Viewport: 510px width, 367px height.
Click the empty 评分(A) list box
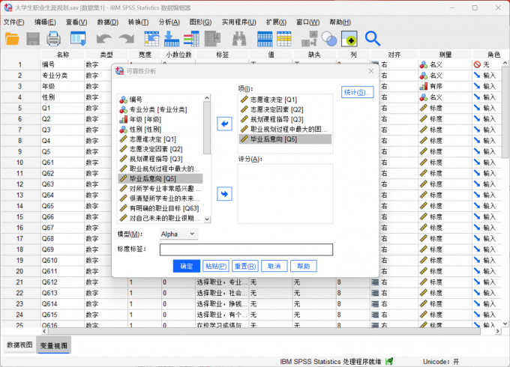[285, 193]
